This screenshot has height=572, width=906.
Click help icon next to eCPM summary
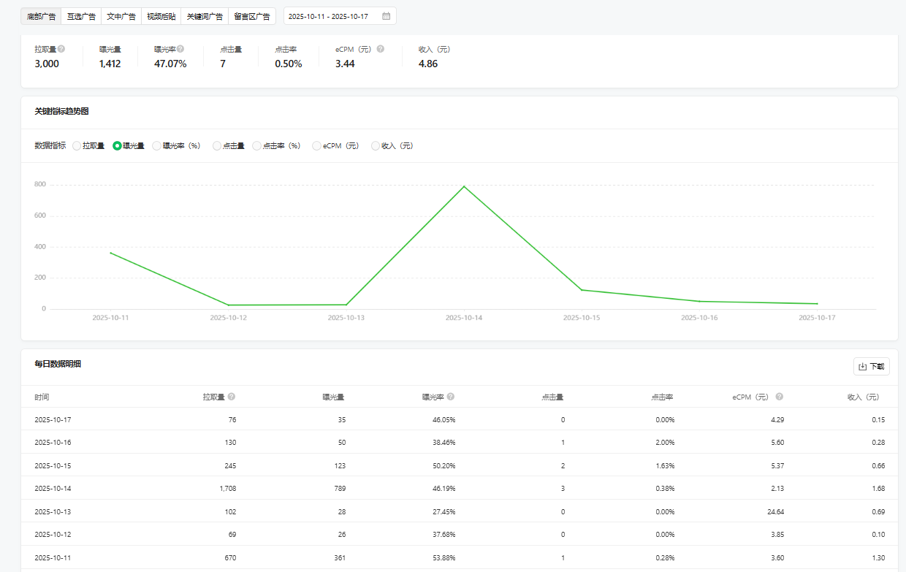pos(381,49)
